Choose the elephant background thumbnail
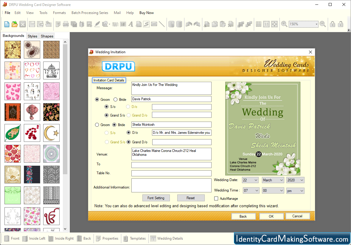The width and height of the screenshot is (351, 245). [32, 112]
